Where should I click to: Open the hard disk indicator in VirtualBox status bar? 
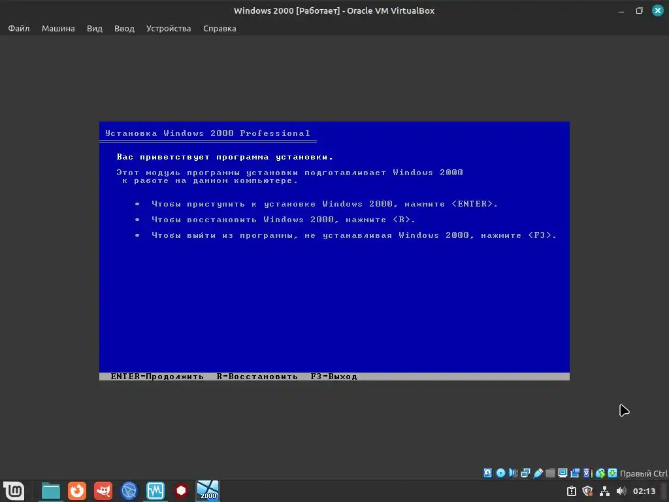[487, 473]
